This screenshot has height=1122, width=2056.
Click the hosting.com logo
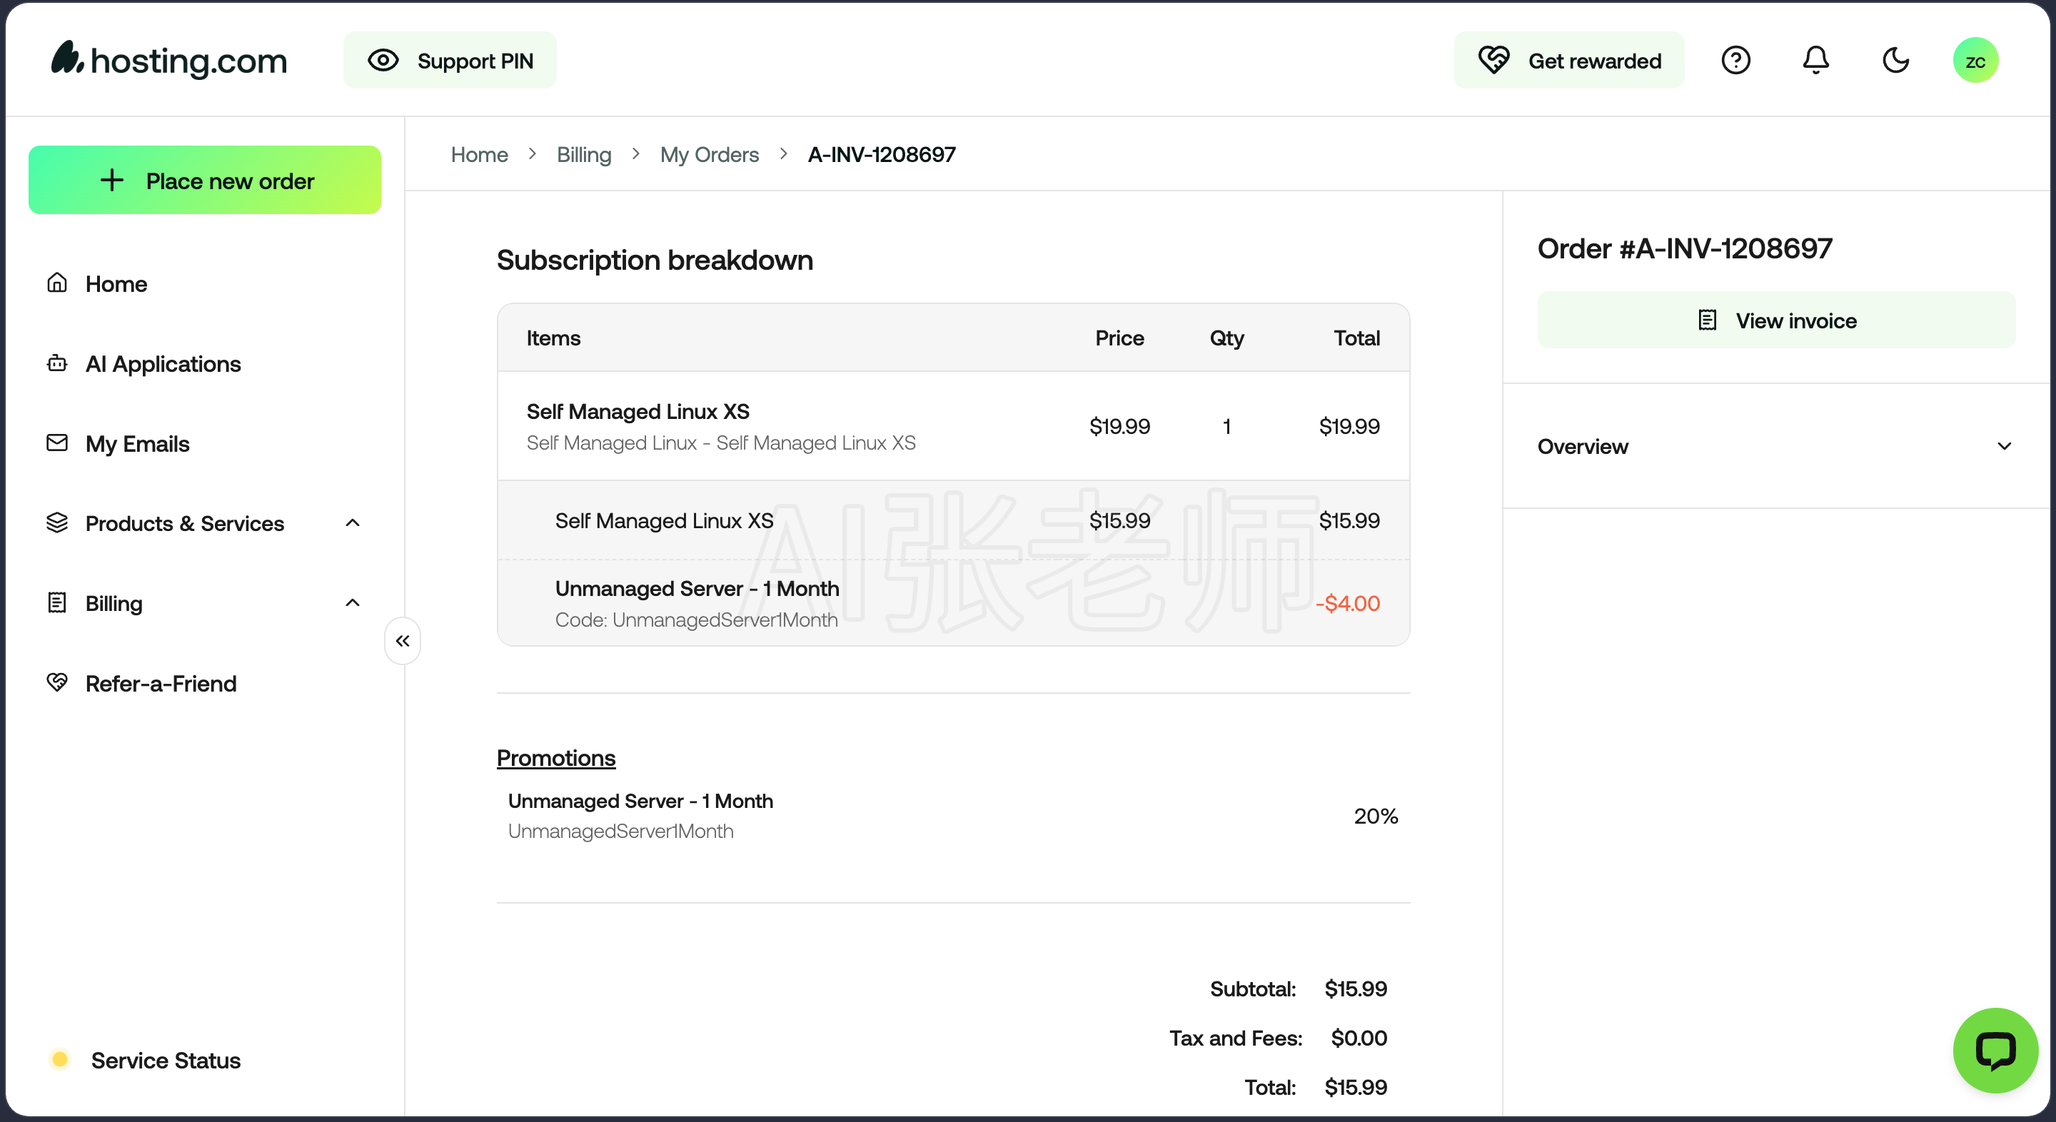click(168, 60)
